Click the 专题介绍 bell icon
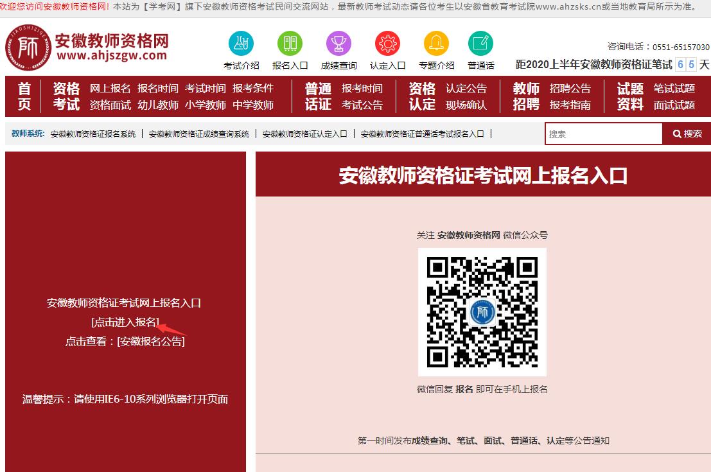 436,44
